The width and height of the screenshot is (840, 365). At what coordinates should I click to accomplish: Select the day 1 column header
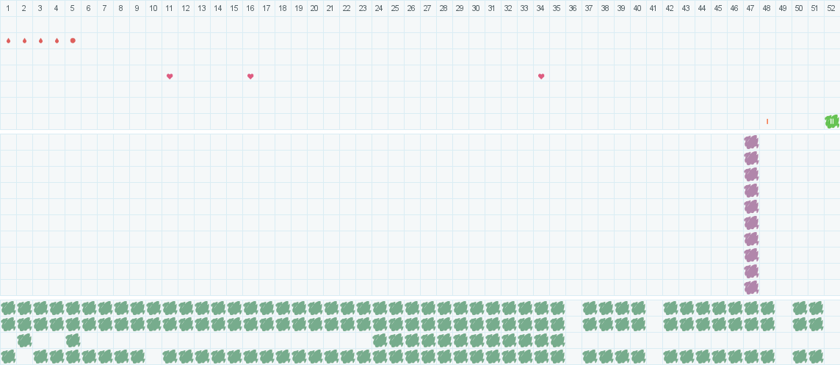[x=8, y=8]
